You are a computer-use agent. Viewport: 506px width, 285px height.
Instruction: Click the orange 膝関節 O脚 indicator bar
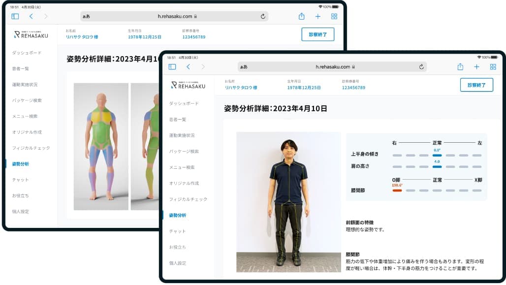(397, 190)
